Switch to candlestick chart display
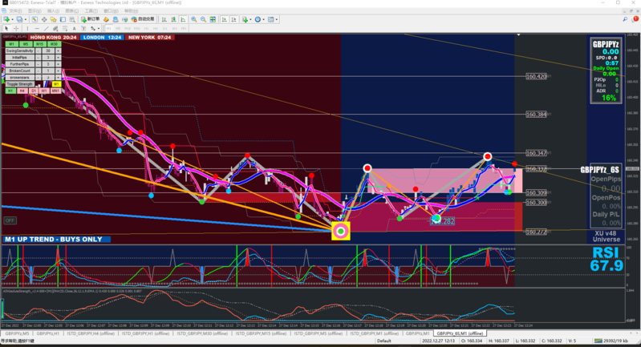The image size is (641, 347). pyautogui.click(x=174, y=19)
